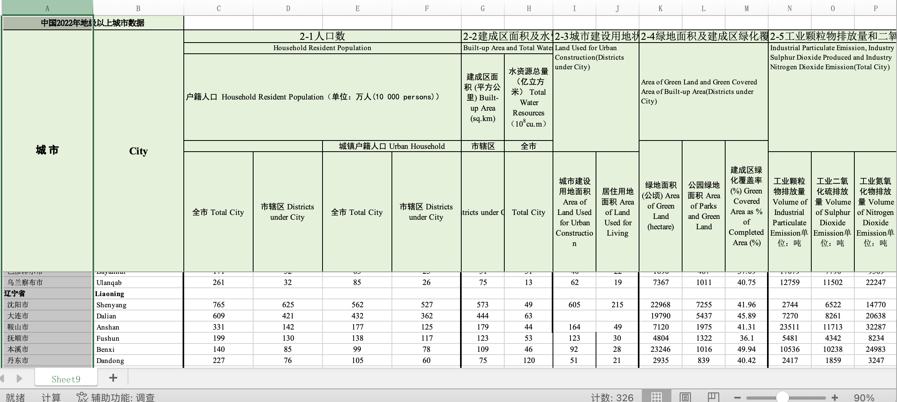Viewport: 897px width, 402px height.
Task: Click 2-4绿地面积 section header cell
Action: pyautogui.click(x=704, y=36)
